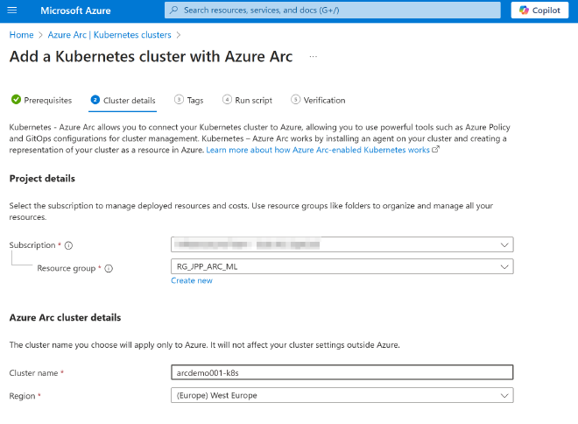578x424 pixels.
Task: Click the blue step 2 circle icon
Action: 95,100
